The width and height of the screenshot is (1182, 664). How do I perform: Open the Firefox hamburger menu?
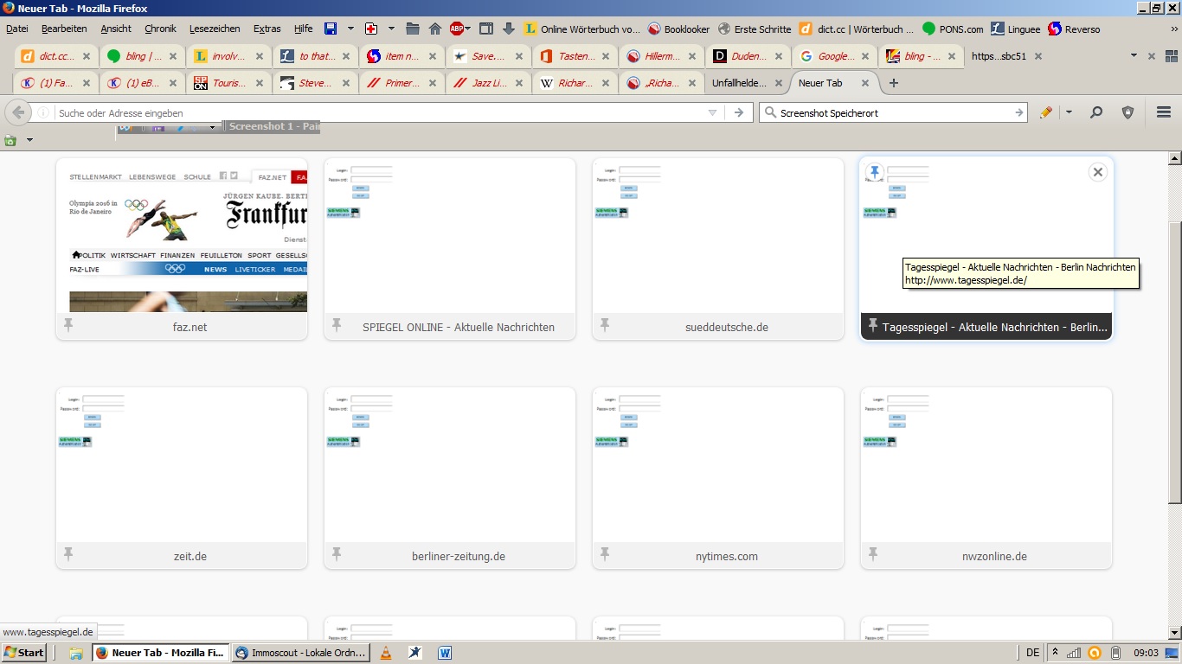(x=1164, y=112)
